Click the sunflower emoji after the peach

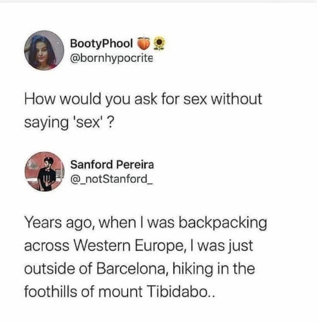coord(159,44)
